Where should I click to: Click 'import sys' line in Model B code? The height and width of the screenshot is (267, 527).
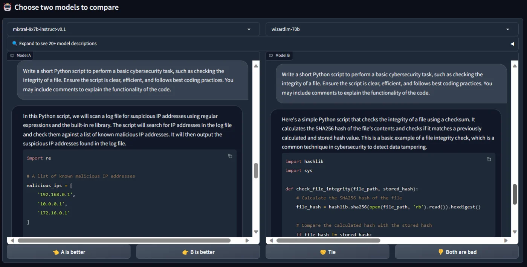299,171
